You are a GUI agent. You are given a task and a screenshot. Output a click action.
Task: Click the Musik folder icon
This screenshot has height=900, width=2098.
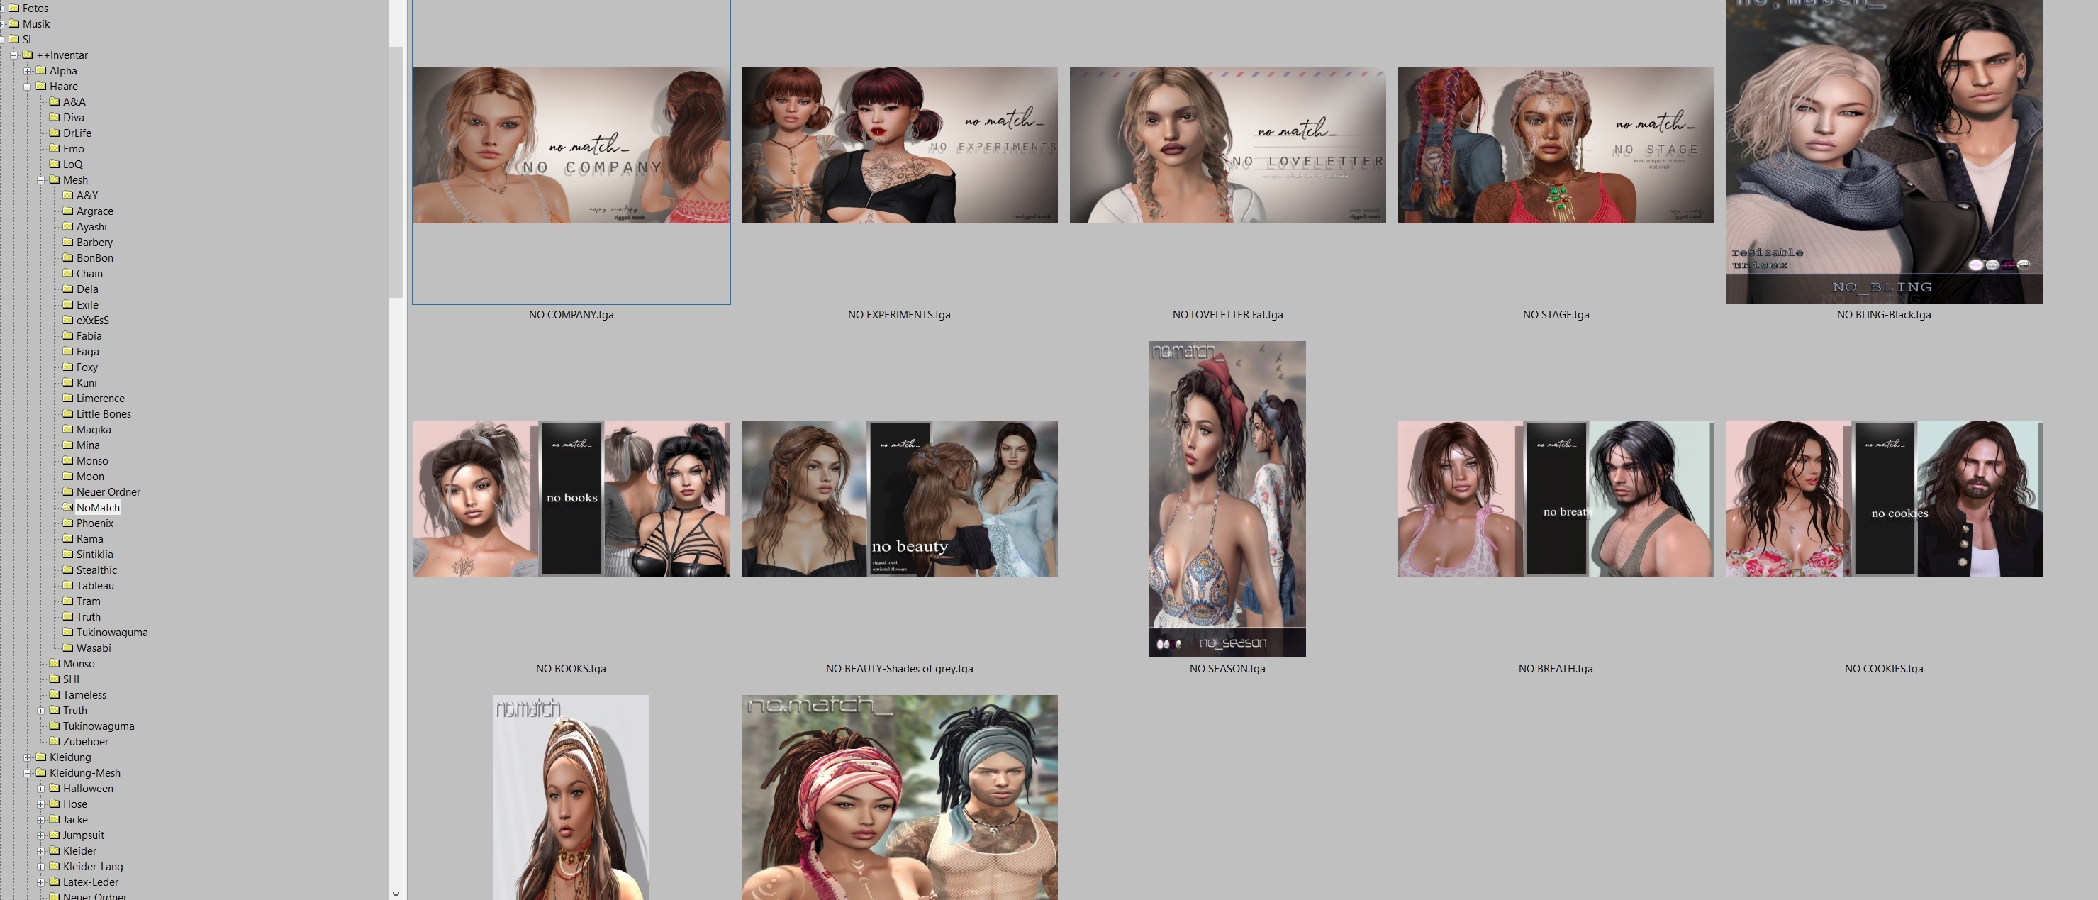[x=14, y=23]
